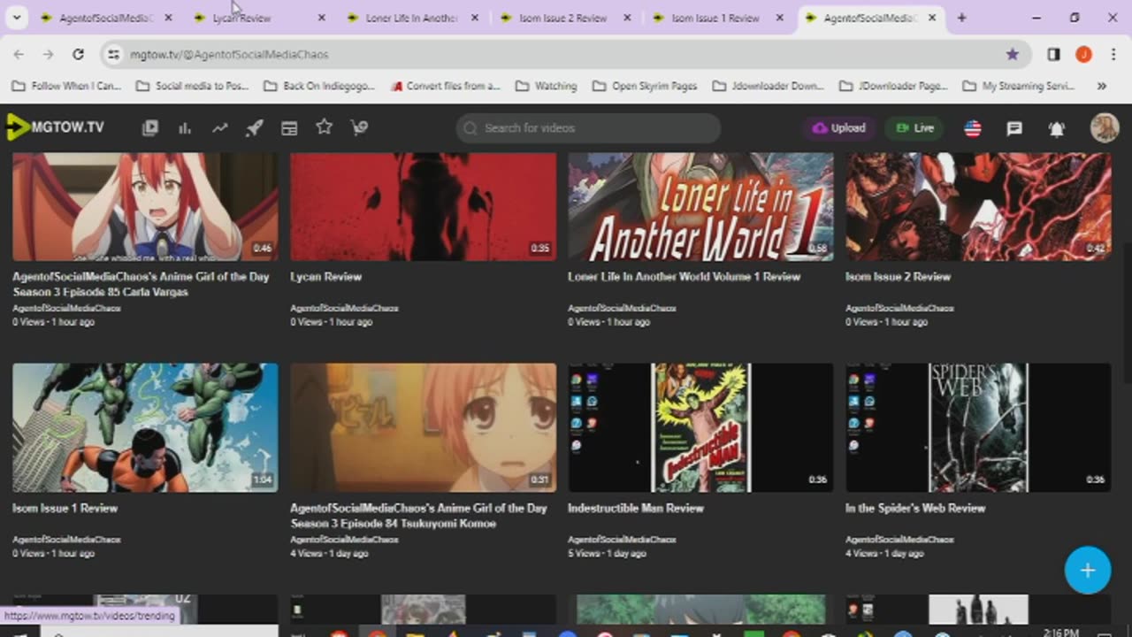
Task: Open the My Streaming Servi bookmark folder
Action: (x=1019, y=86)
